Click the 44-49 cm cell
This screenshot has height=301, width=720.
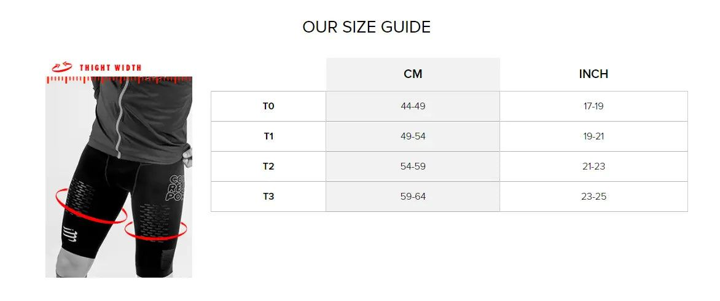(x=413, y=106)
